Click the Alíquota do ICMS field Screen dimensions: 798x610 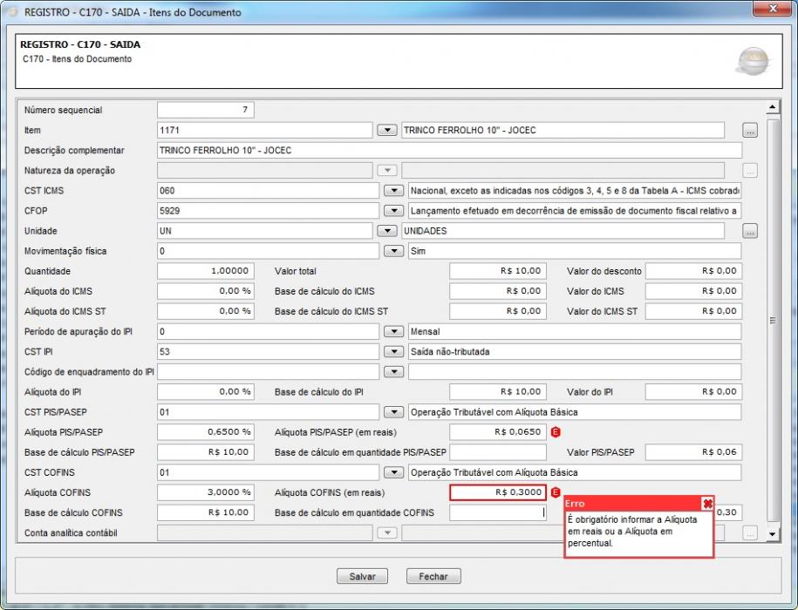tap(206, 291)
